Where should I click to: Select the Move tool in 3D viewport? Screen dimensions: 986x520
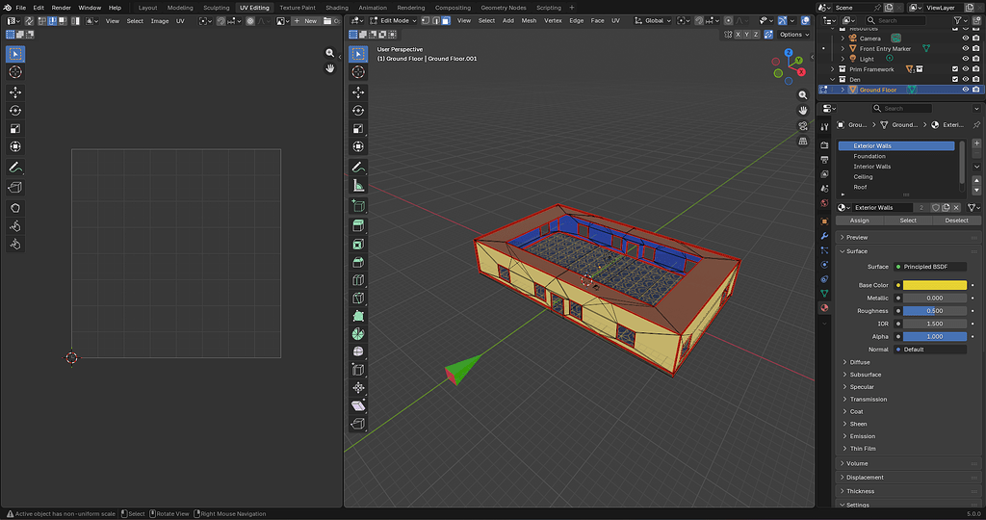point(358,92)
